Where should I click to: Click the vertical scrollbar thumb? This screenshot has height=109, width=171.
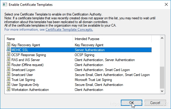point(162,77)
